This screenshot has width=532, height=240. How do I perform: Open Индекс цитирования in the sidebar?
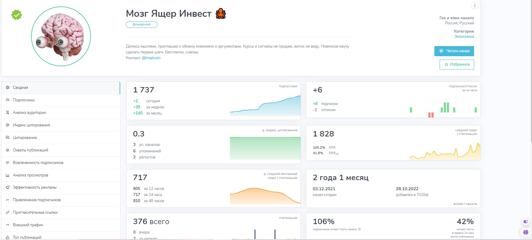pos(61,125)
